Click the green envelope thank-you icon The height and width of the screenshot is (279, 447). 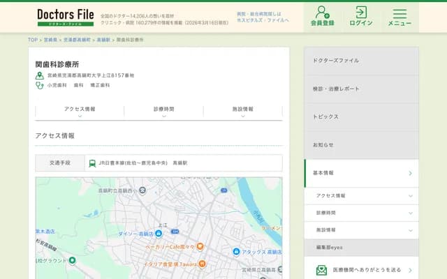(x=321, y=270)
